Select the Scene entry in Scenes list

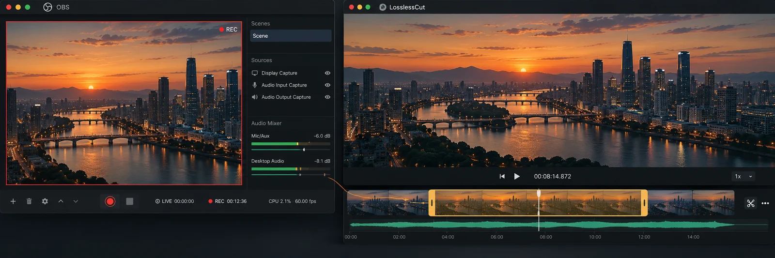tap(291, 36)
